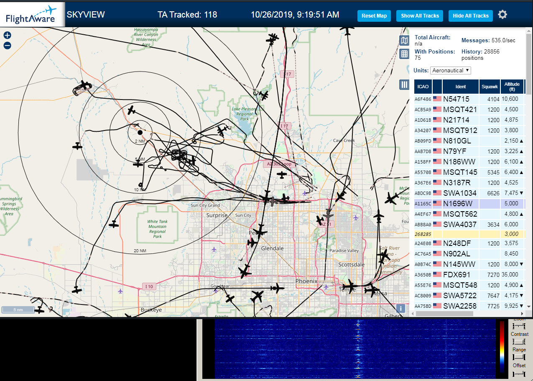Click purple airport marker west of Glendale
Image resolution: width=533 pixels, height=381 pixels.
tap(214, 250)
